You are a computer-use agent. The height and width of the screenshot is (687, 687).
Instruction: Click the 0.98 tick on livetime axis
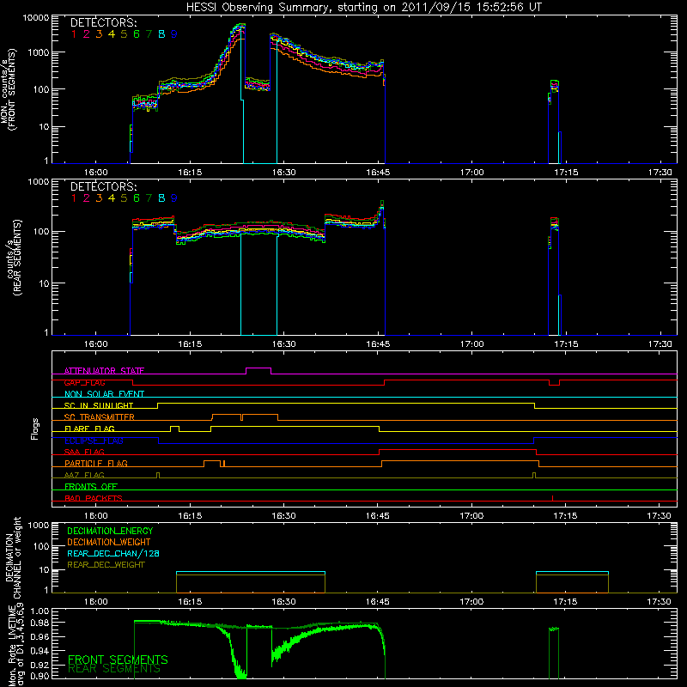coord(40,623)
